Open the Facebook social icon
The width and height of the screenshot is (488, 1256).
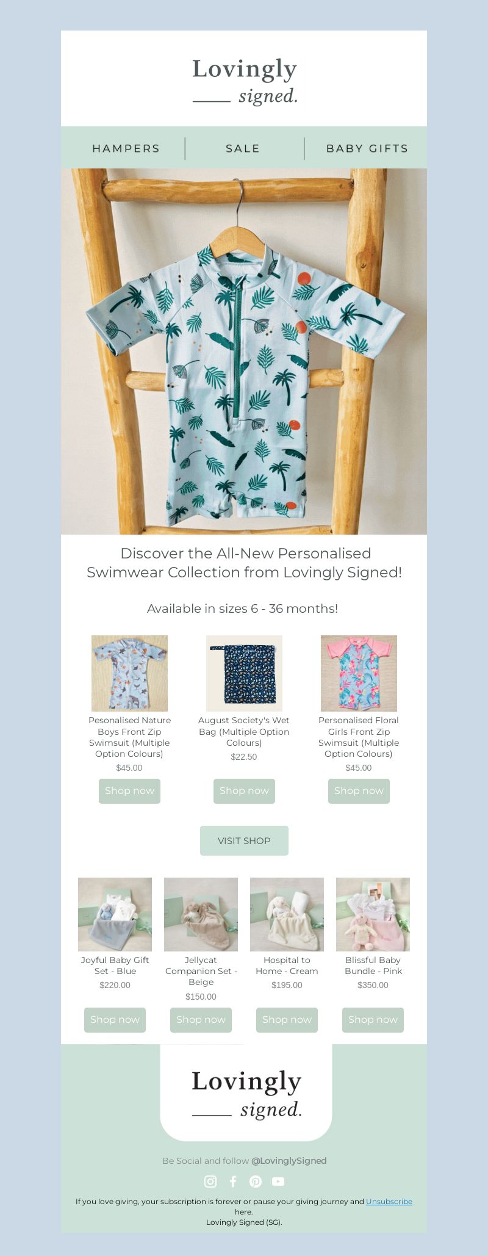[x=233, y=1182]
